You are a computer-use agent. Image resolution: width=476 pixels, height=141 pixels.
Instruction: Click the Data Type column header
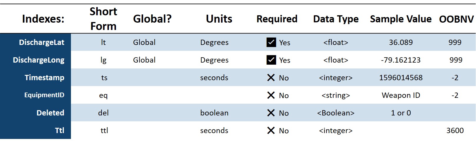[x=336, y=19]
